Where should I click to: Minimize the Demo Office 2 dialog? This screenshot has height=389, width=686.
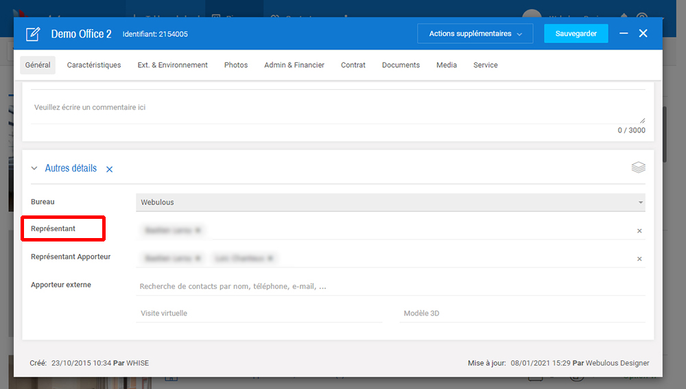(624, 33)
